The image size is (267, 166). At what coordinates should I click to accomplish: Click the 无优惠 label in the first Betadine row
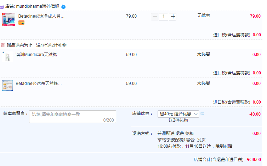click(x=204, y=16)
